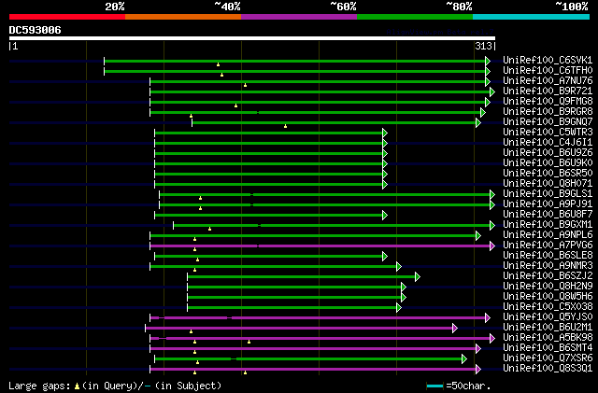Viewport: 598px width, 393px height.
Task: Open the UniRef100_Q8H2N9 entry
Action: point(548,287)
